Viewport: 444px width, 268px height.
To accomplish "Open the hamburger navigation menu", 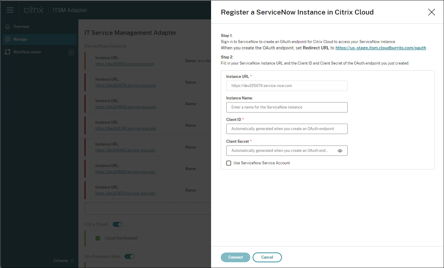I will (x=10, y=10).
